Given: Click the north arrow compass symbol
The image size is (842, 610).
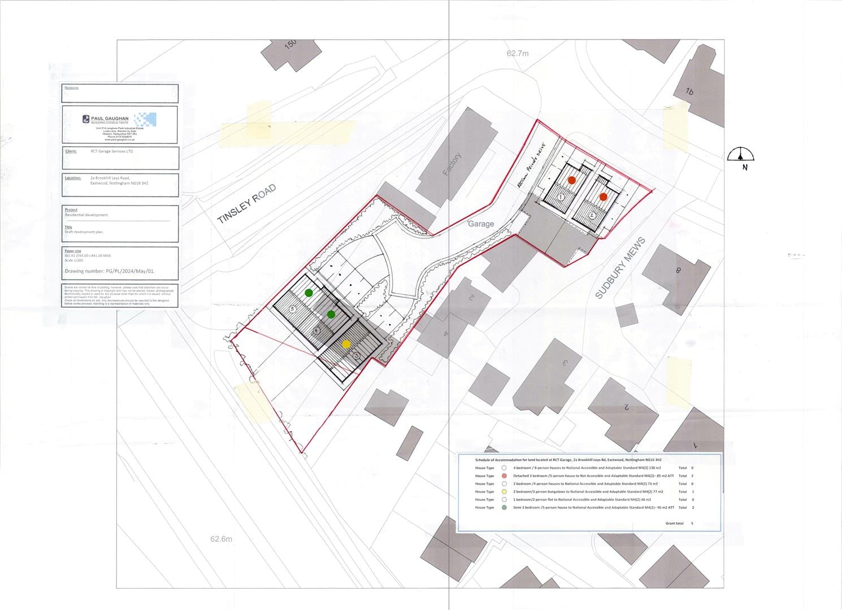Looking at the screenshot, I should point(741,158).
